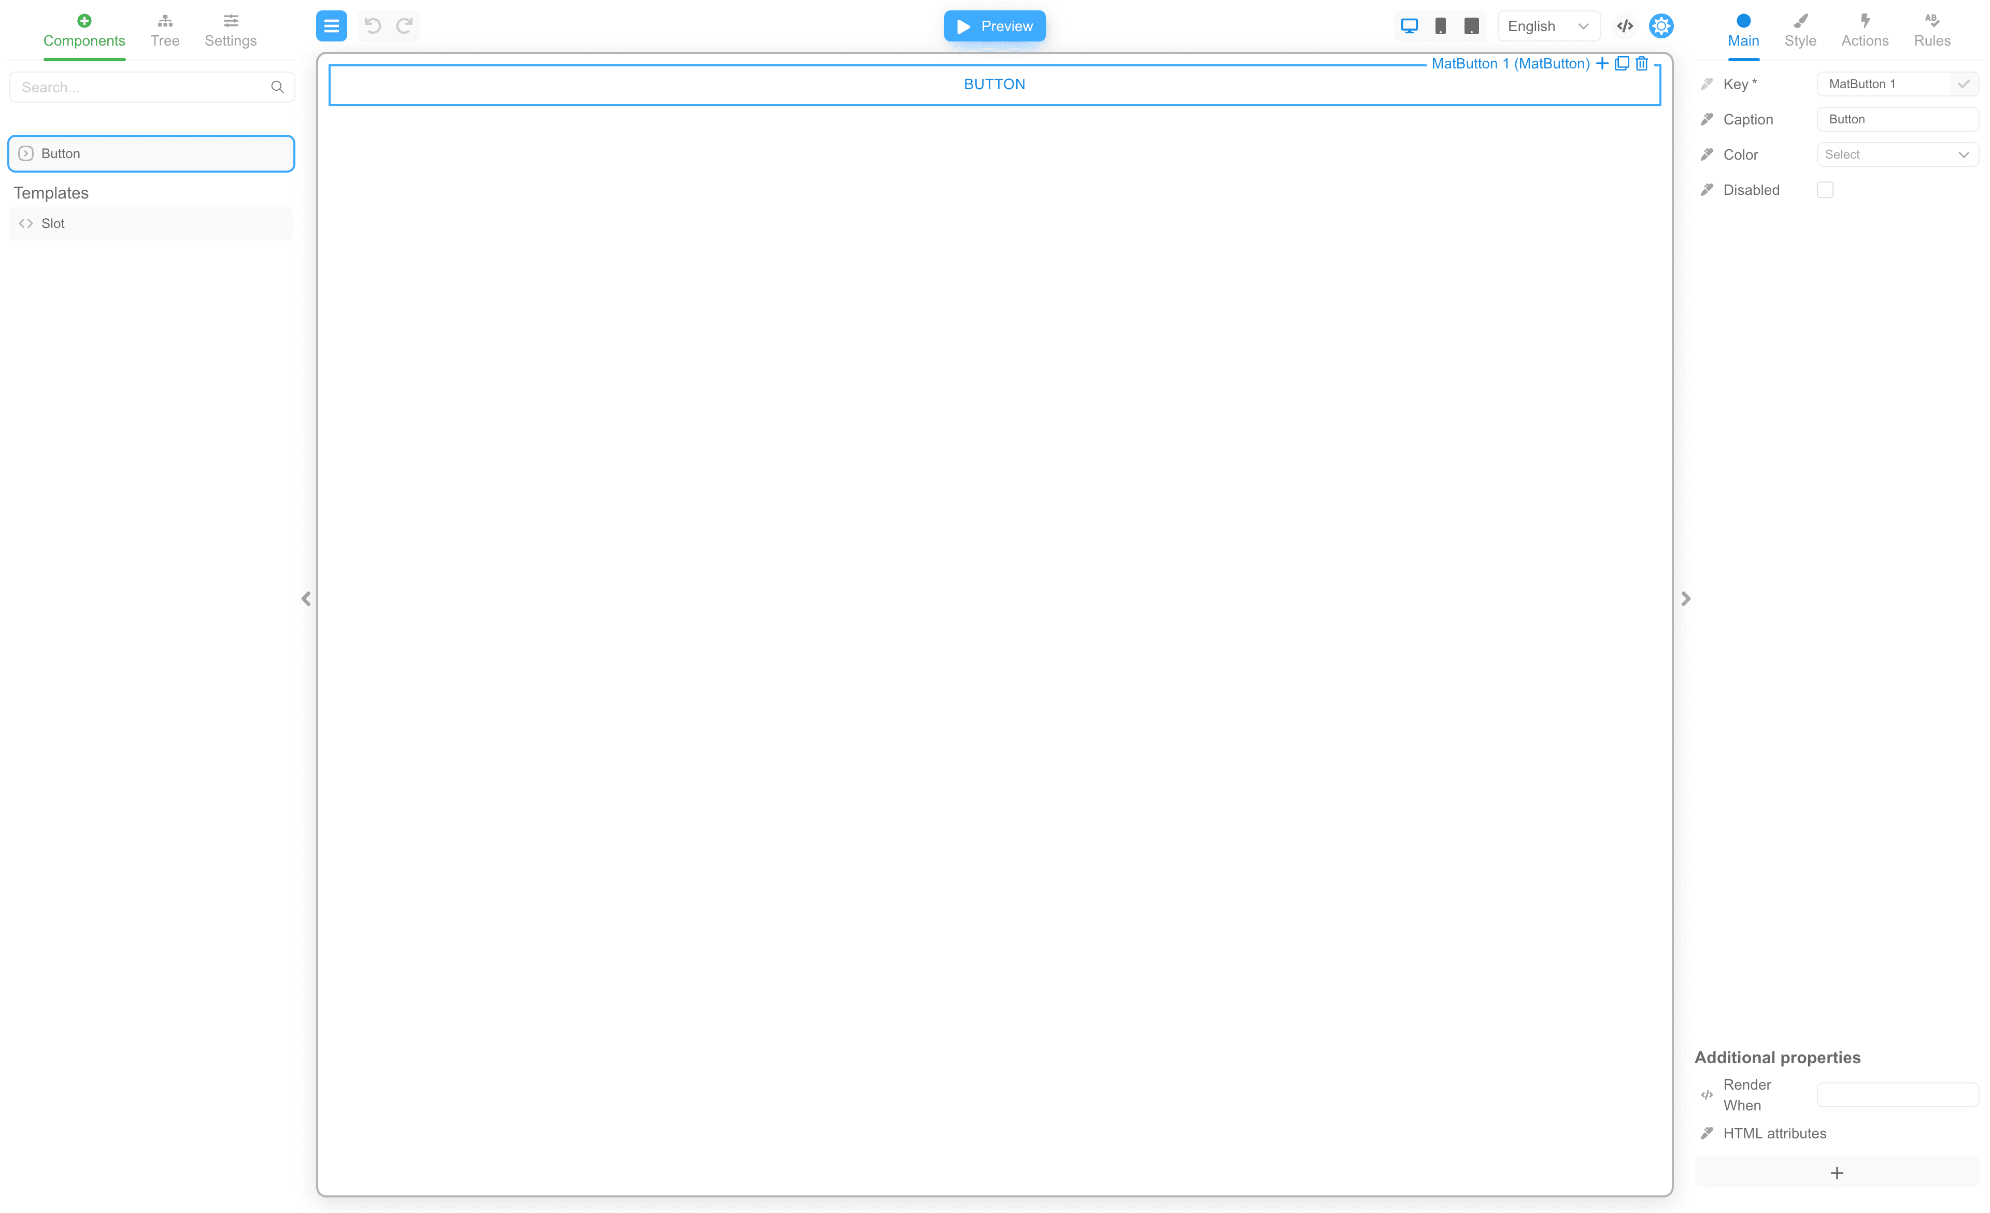Open the Style properties tab

[1799, 31]
